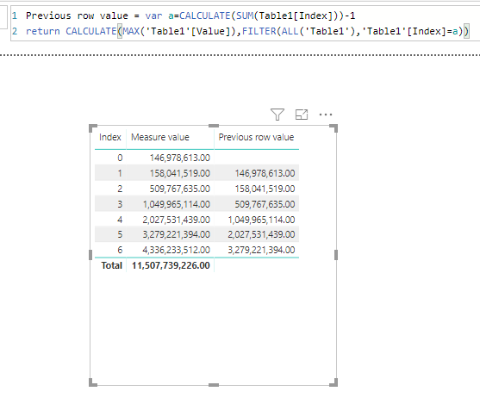Click Previous row value 1,049,965,114.00 in row 4
Screen dimensions: 480x410
click(x=262, y=220)
